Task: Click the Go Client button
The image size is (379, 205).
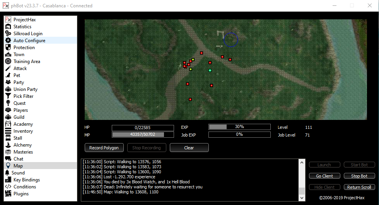Action: 324,176
